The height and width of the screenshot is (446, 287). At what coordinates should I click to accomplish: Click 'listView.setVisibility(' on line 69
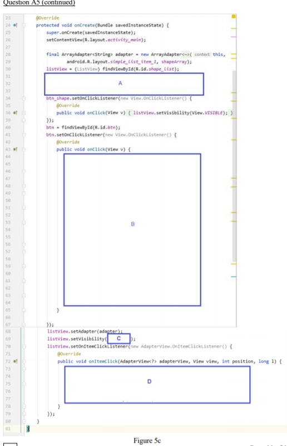[x=77, y=339]
